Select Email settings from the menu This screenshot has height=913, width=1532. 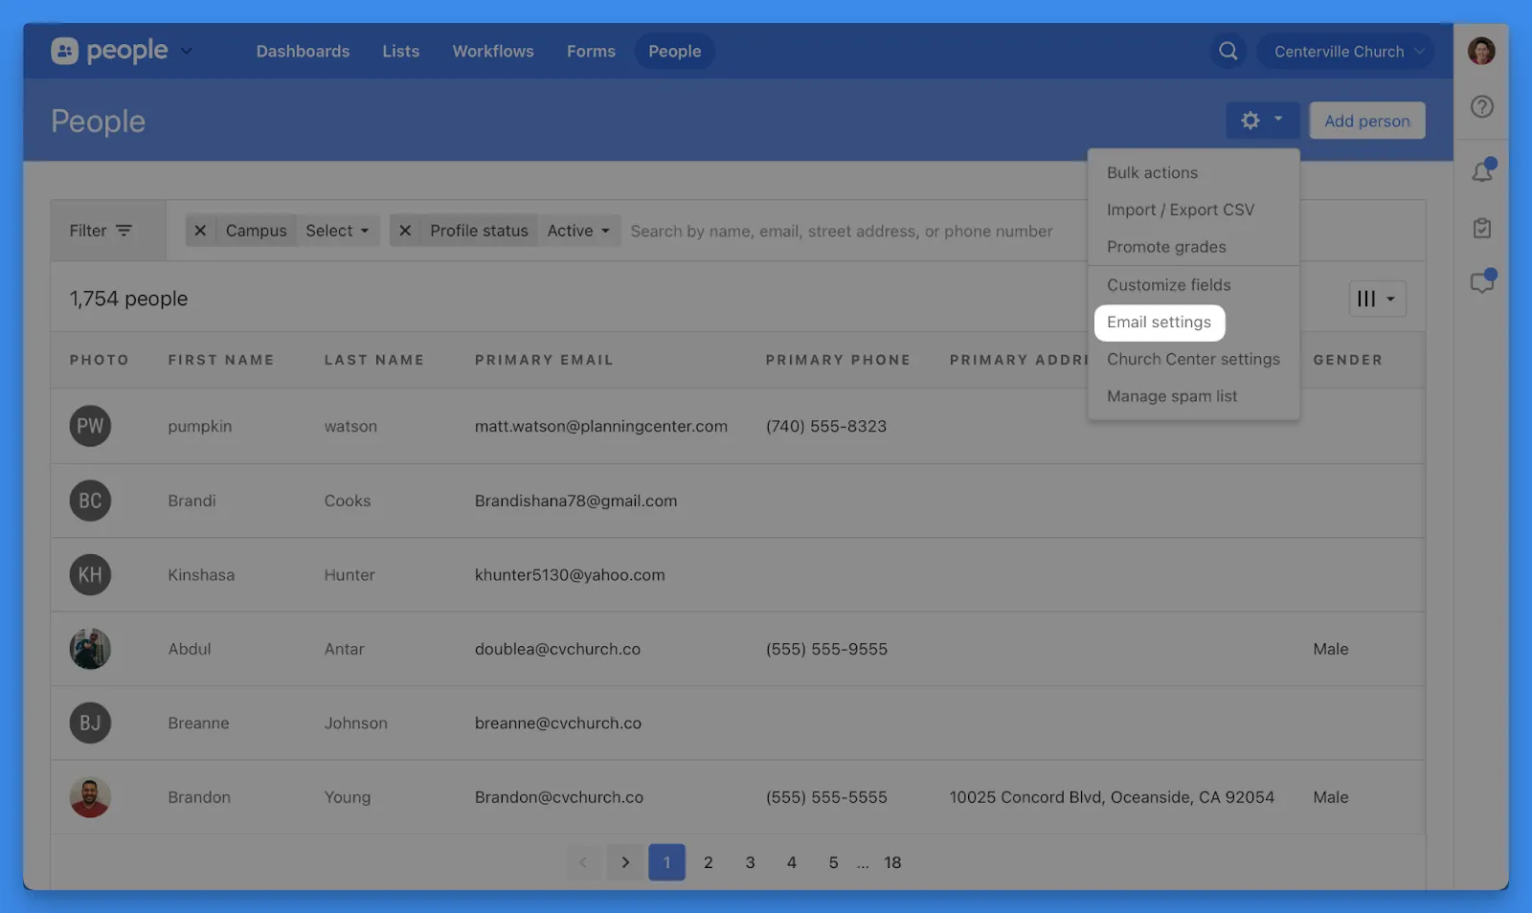(x=1159, y=323)
